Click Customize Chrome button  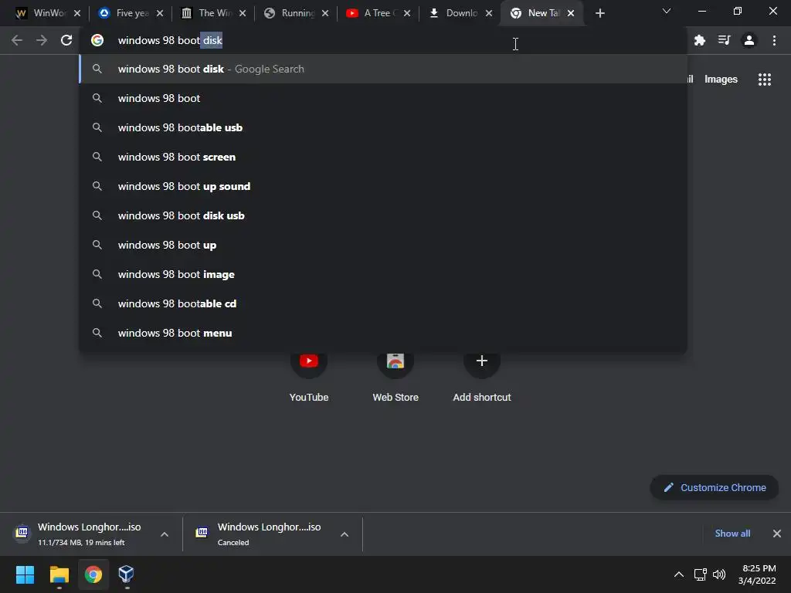pos(715,488)
